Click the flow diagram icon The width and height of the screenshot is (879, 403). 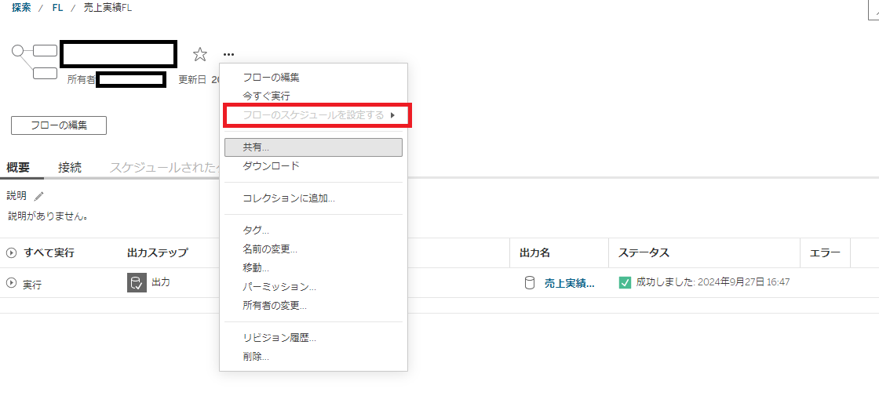pyautogui.click(x=35, y=62)
